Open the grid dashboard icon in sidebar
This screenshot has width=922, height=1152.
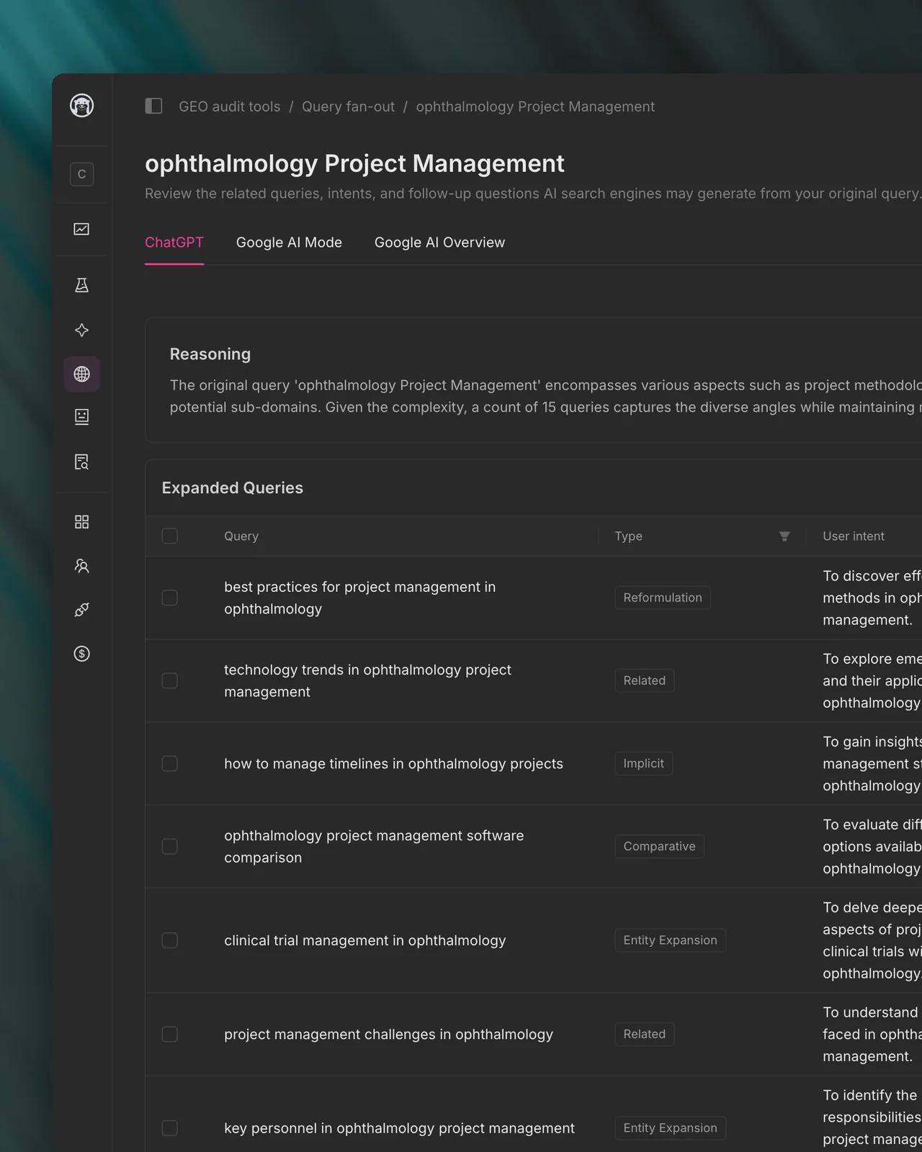point(81,522)
